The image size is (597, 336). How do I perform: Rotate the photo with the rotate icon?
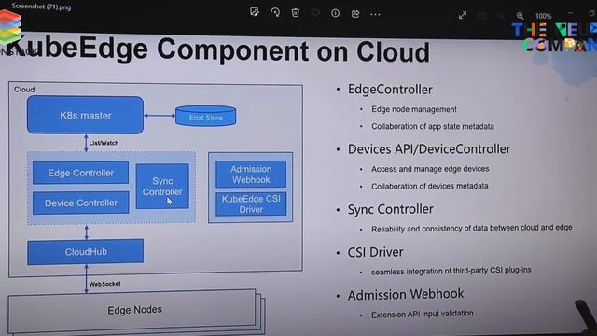tap(275, 12)
